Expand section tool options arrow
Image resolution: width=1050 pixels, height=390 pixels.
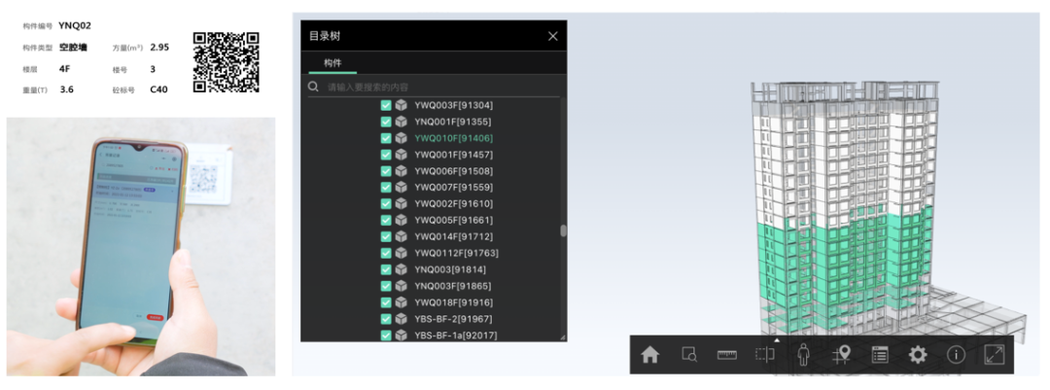tap(777, 340)
